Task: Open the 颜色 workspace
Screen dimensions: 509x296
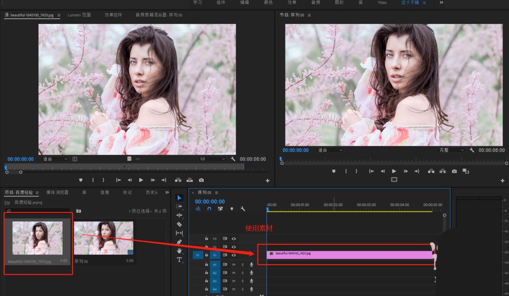Action: [x=268, y=3]
